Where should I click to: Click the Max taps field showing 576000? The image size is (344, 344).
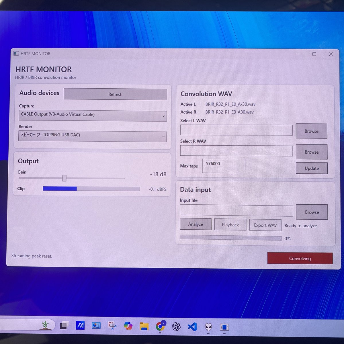(x=224, y=166)
